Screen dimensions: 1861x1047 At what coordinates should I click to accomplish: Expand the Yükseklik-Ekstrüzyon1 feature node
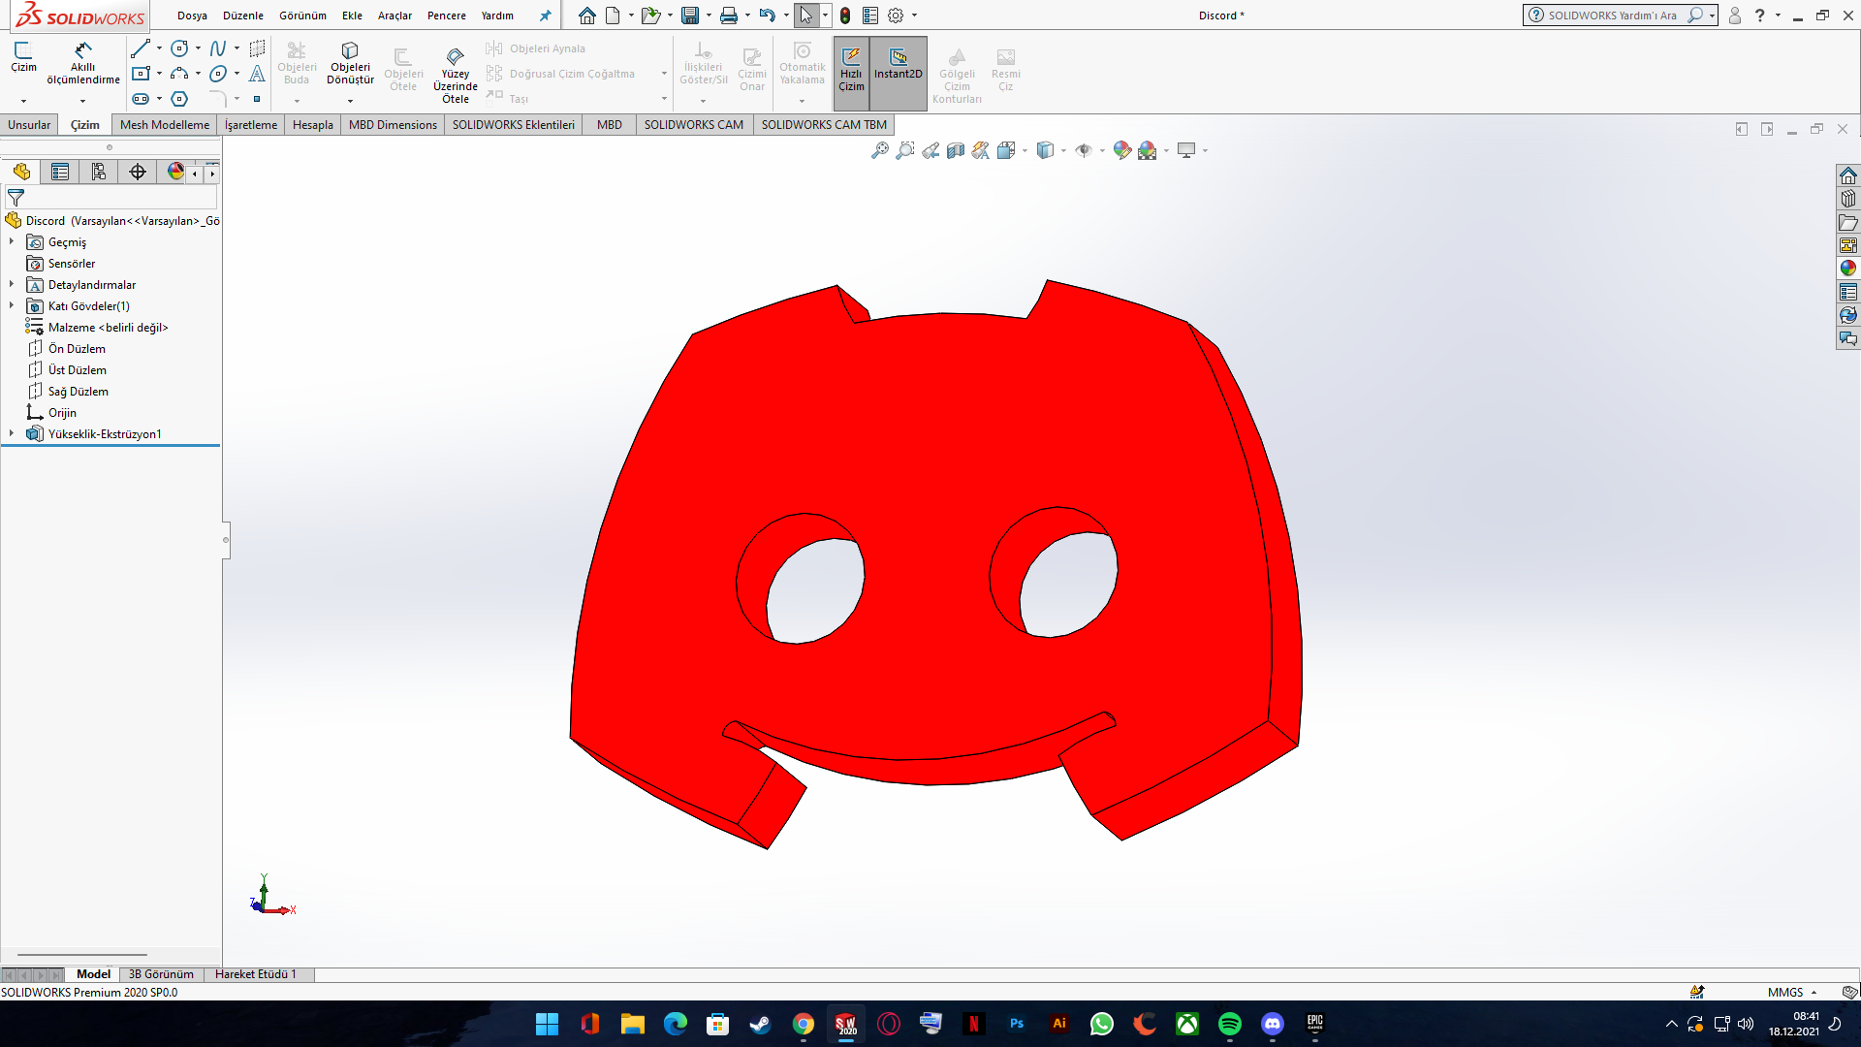(x=12, y=433)
